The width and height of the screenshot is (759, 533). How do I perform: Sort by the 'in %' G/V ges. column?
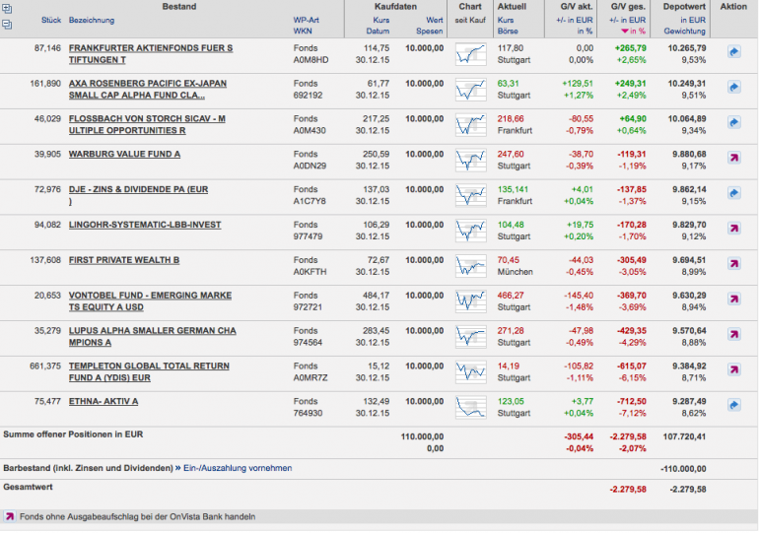(x=631, y=33)
